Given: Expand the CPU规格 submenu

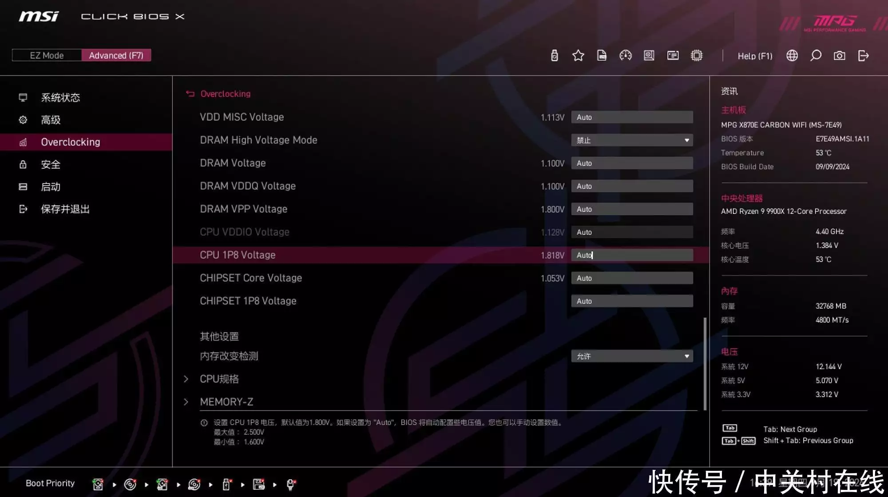Looking at the screenshot, I should click(219, 379).
